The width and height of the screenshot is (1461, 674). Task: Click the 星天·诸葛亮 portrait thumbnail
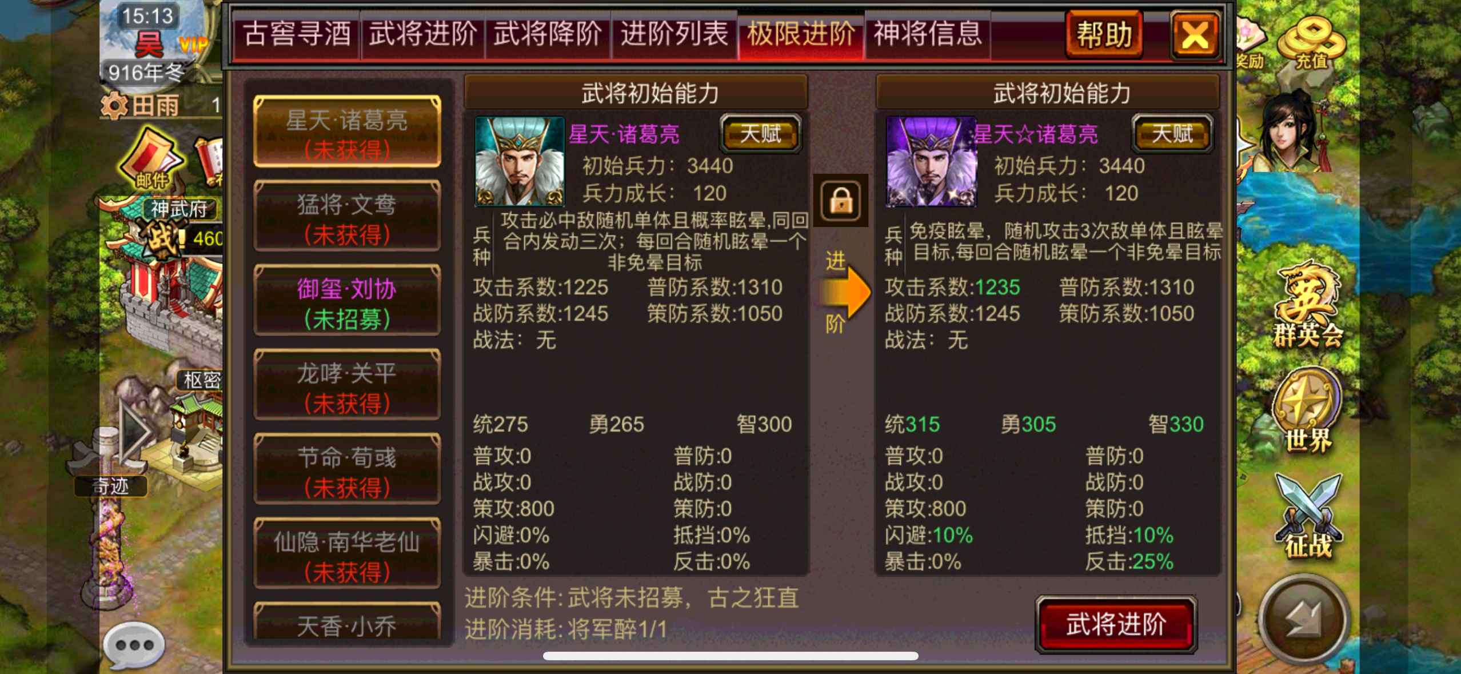520,161
